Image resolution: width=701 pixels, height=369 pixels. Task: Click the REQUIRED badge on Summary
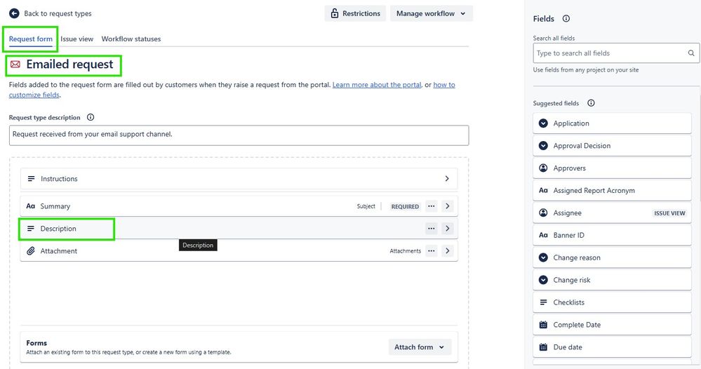pyautogui.click(x=405, y=206)
